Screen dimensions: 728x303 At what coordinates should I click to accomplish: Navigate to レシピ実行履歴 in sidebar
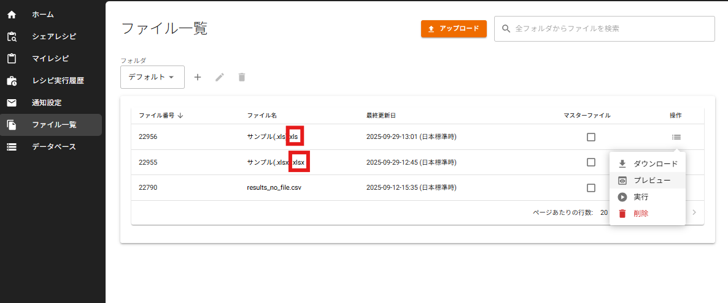pos(58,81)
